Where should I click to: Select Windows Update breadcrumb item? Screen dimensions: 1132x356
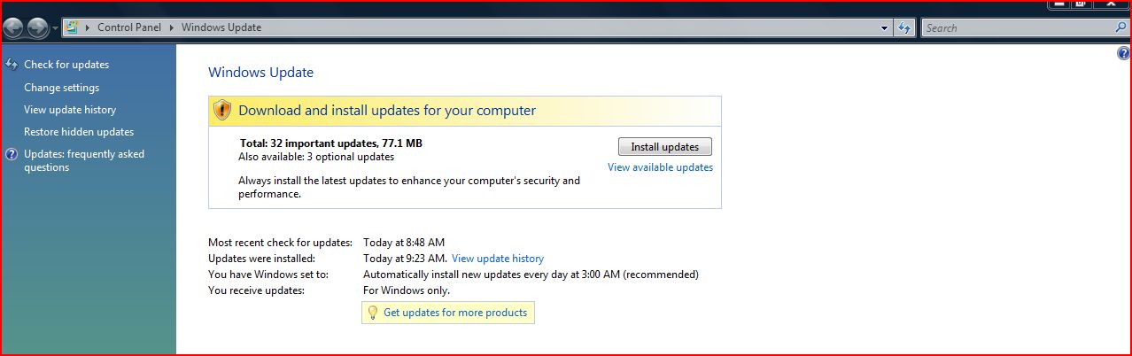(221, 27)
